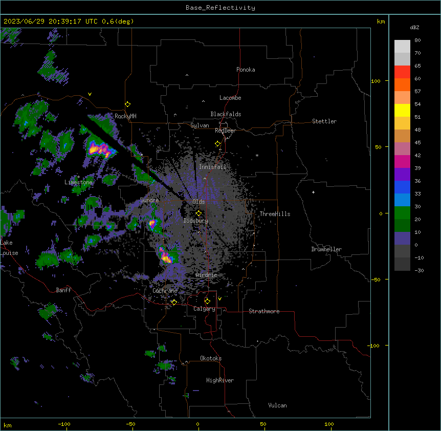Click the Base_Reflectivity title
Image resolution: width=441 pixels, height=431 pixels.
coord(220,8)
